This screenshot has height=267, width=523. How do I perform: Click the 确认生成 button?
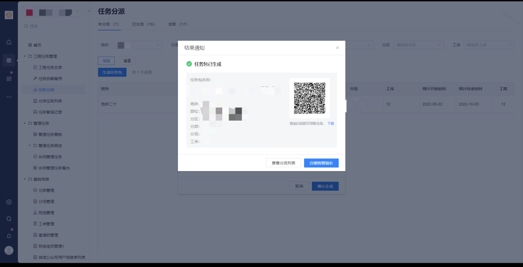[x=325, y=186]
